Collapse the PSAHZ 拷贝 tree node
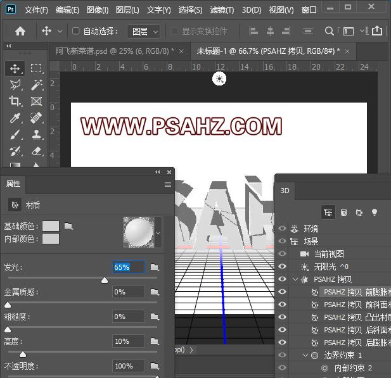Image resolution: width=391 pixels, height=378 pixels. pos(295,279)
